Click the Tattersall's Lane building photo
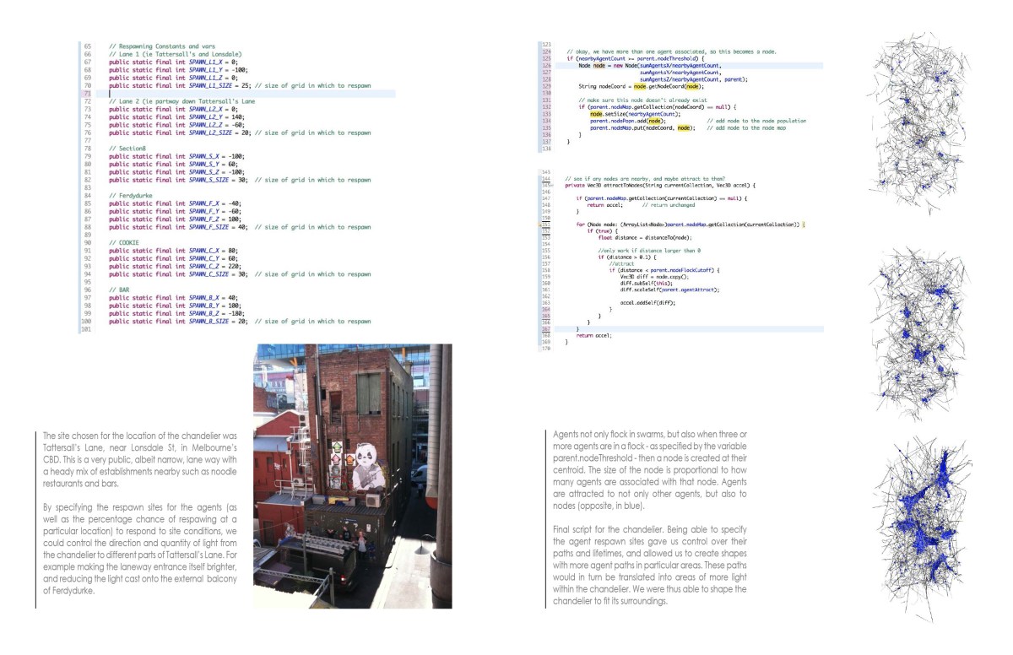This screenshot has width=1013, height=655. [x=352, y=475]
